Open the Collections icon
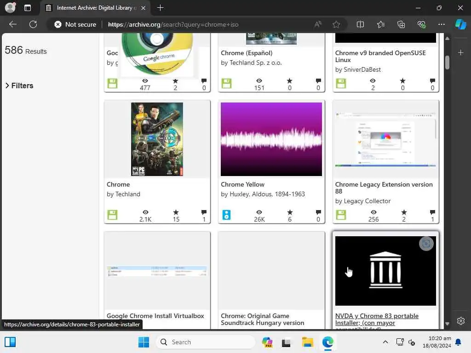The image size is (471, 353). [401, 24]
